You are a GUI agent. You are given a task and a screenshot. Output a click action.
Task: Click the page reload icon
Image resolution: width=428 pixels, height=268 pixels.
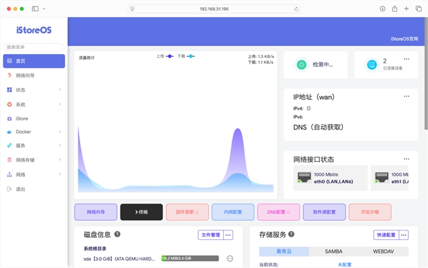tap(296, 9)
